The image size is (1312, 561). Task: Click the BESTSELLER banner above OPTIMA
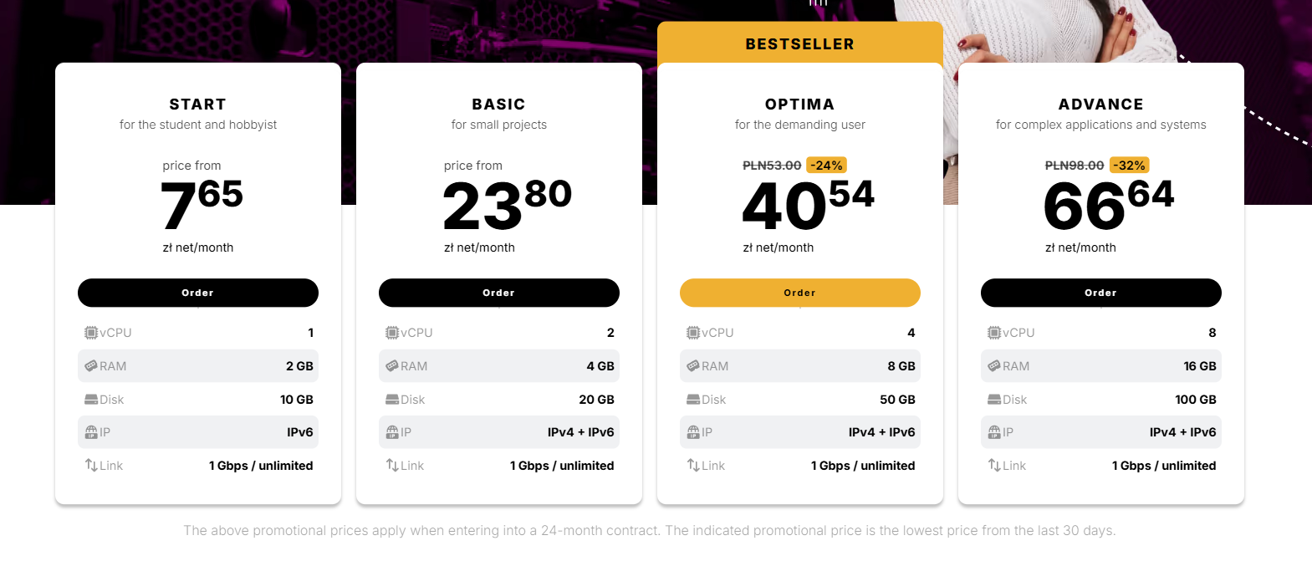pyautogui.click(x=800, y=43)
